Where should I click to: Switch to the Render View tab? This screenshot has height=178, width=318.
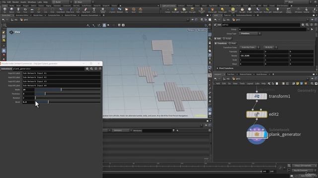coord(38,15)
